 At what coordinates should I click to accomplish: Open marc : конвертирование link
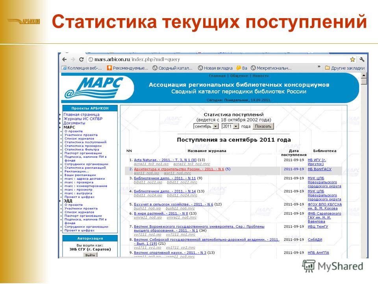86,186
